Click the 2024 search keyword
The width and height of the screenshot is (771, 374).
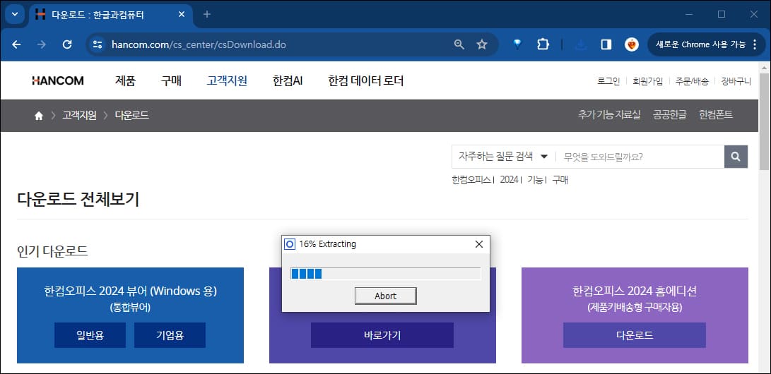pyautogui.click(x=509, y=180)
